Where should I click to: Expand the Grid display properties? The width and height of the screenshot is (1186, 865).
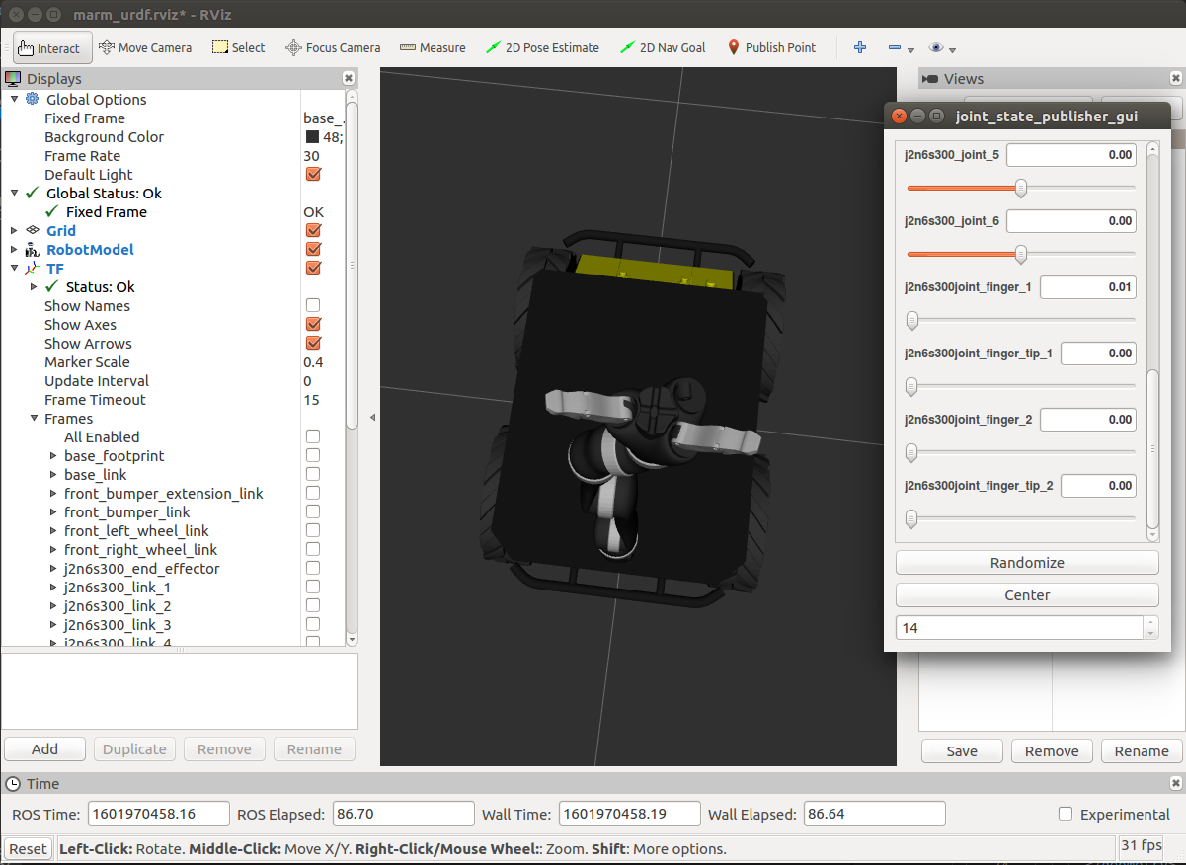point(14,230)
